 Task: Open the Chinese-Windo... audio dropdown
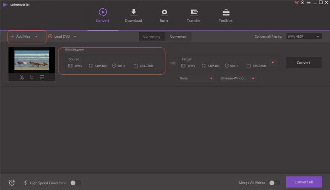click(x=238, y=78)
